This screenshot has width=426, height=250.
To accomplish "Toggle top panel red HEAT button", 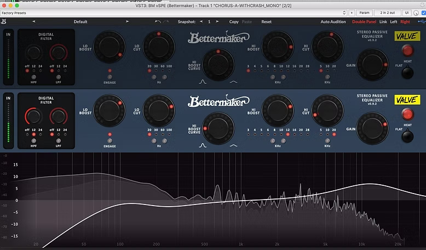I will (x=407, y=50).
